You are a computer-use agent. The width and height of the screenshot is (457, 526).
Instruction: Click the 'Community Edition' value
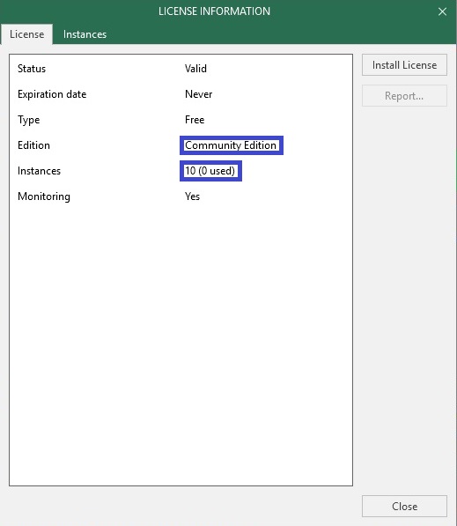(x=231, y=145)
